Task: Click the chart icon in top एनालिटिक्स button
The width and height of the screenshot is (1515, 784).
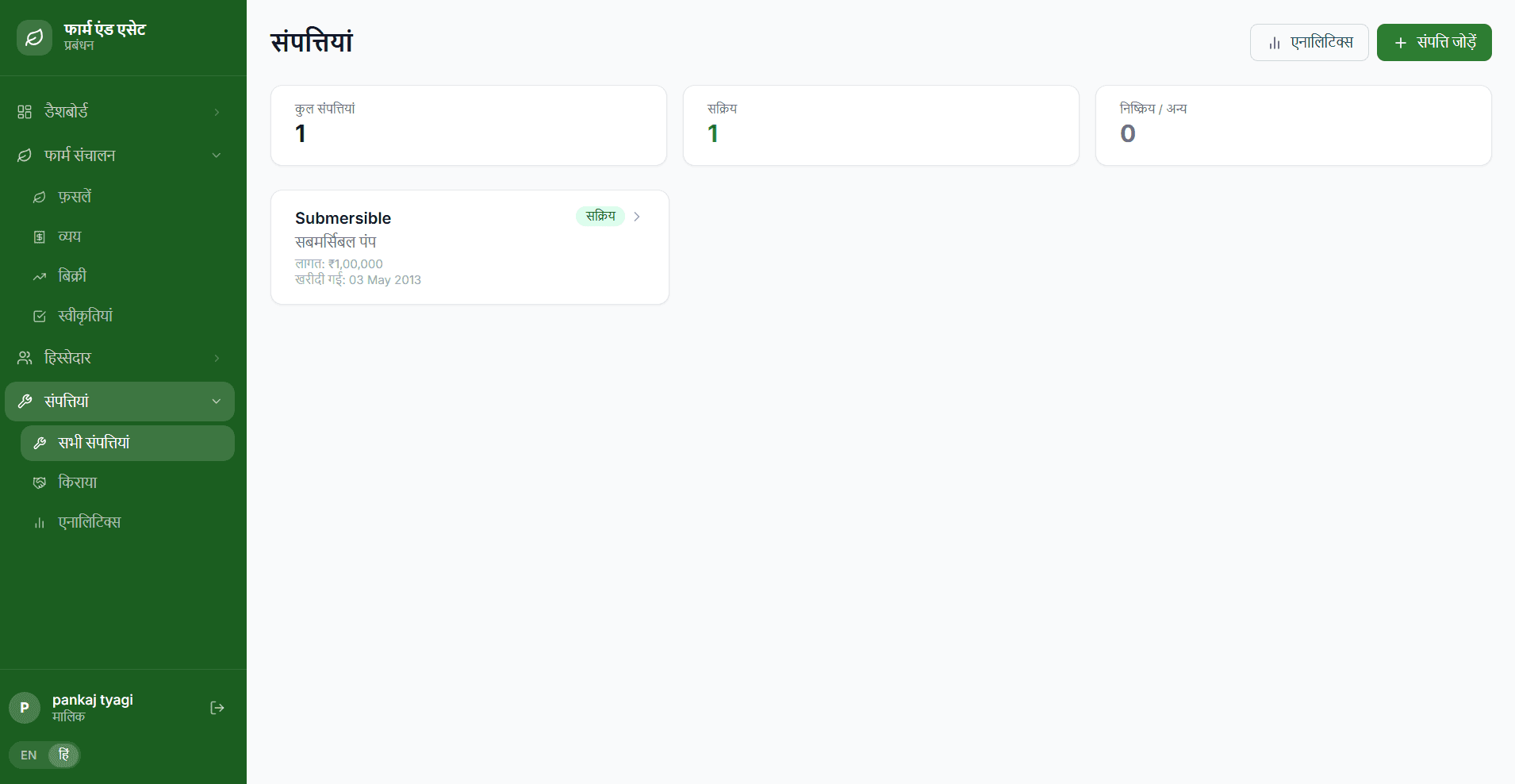Action: [1275, 43]
